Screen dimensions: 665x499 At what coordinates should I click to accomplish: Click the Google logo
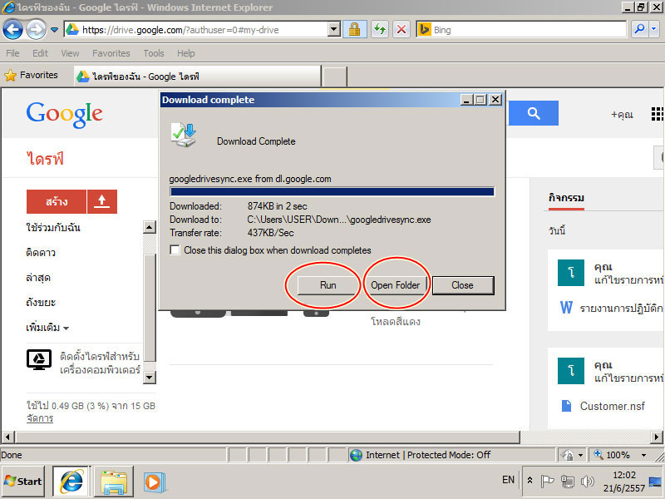tap(65, 114)
